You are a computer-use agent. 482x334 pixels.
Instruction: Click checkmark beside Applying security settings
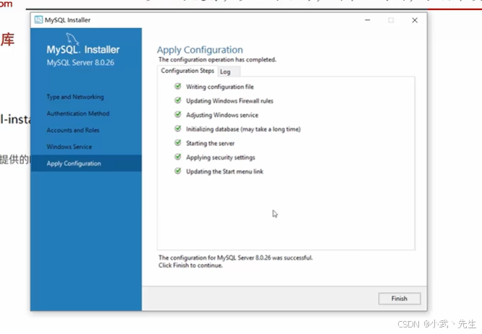(x=178, y=157)
